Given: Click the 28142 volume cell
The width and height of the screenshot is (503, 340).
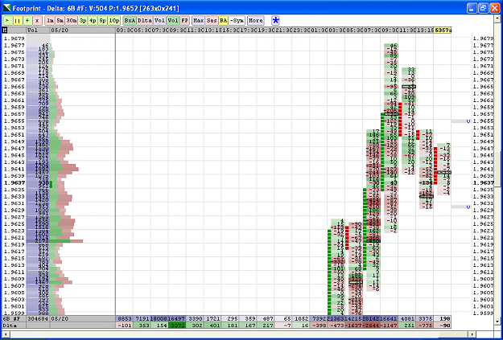Looking at the screenshot, I should tap(370, 319).
